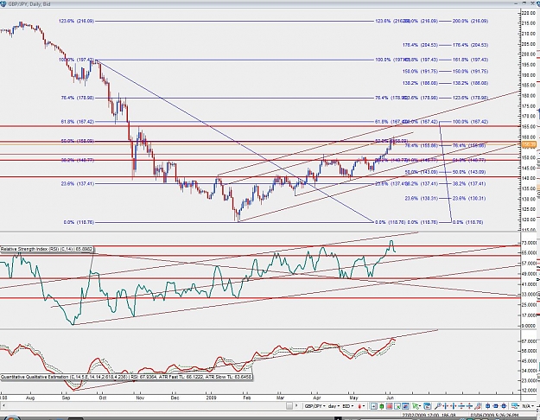Click the Relative Strength Index indicator label
Viewport: 540px width, 420px height.
(48, 249)
